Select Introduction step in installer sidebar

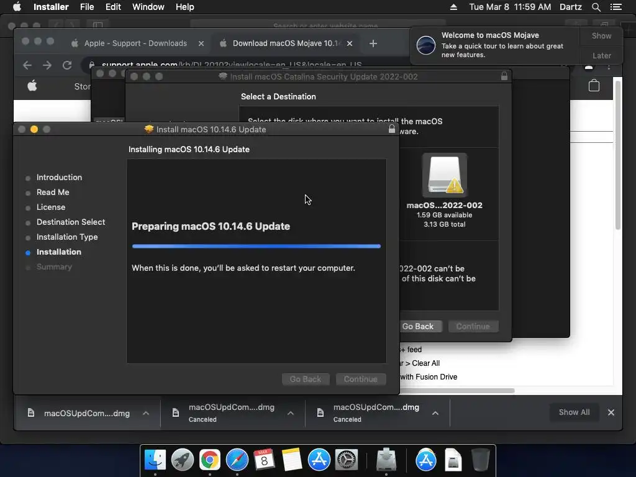click(x=59, y=177)
